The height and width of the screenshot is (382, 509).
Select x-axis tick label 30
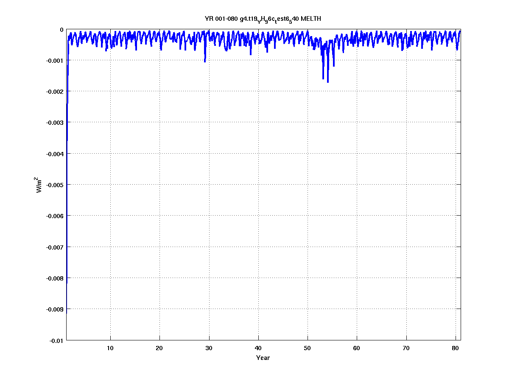point(209,348)
